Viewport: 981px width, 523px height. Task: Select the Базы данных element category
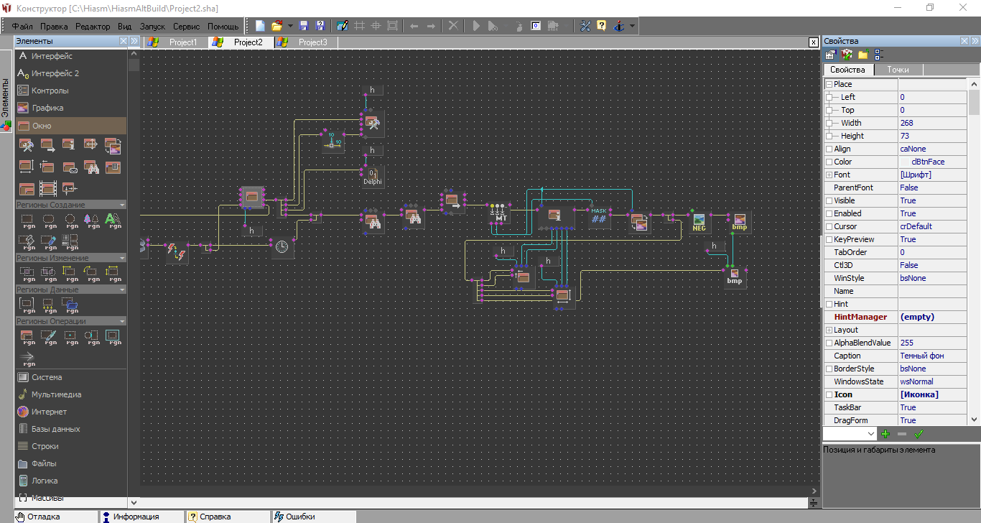pyautogui.click(x=70, y=429)
